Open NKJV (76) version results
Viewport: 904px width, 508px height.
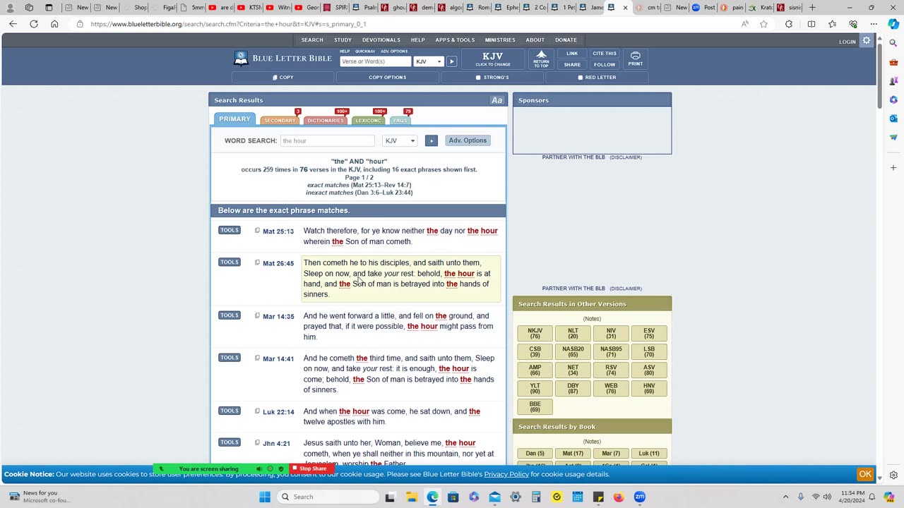point(535,333)
